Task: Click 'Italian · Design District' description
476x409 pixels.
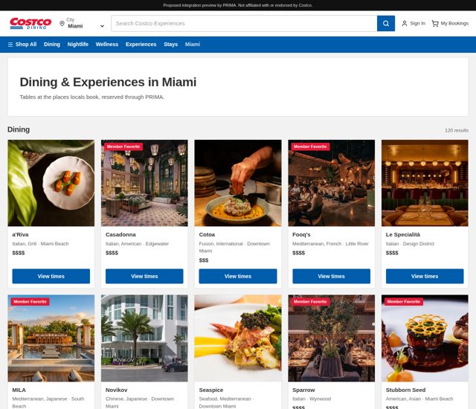Action: click(x=410, y=244)
